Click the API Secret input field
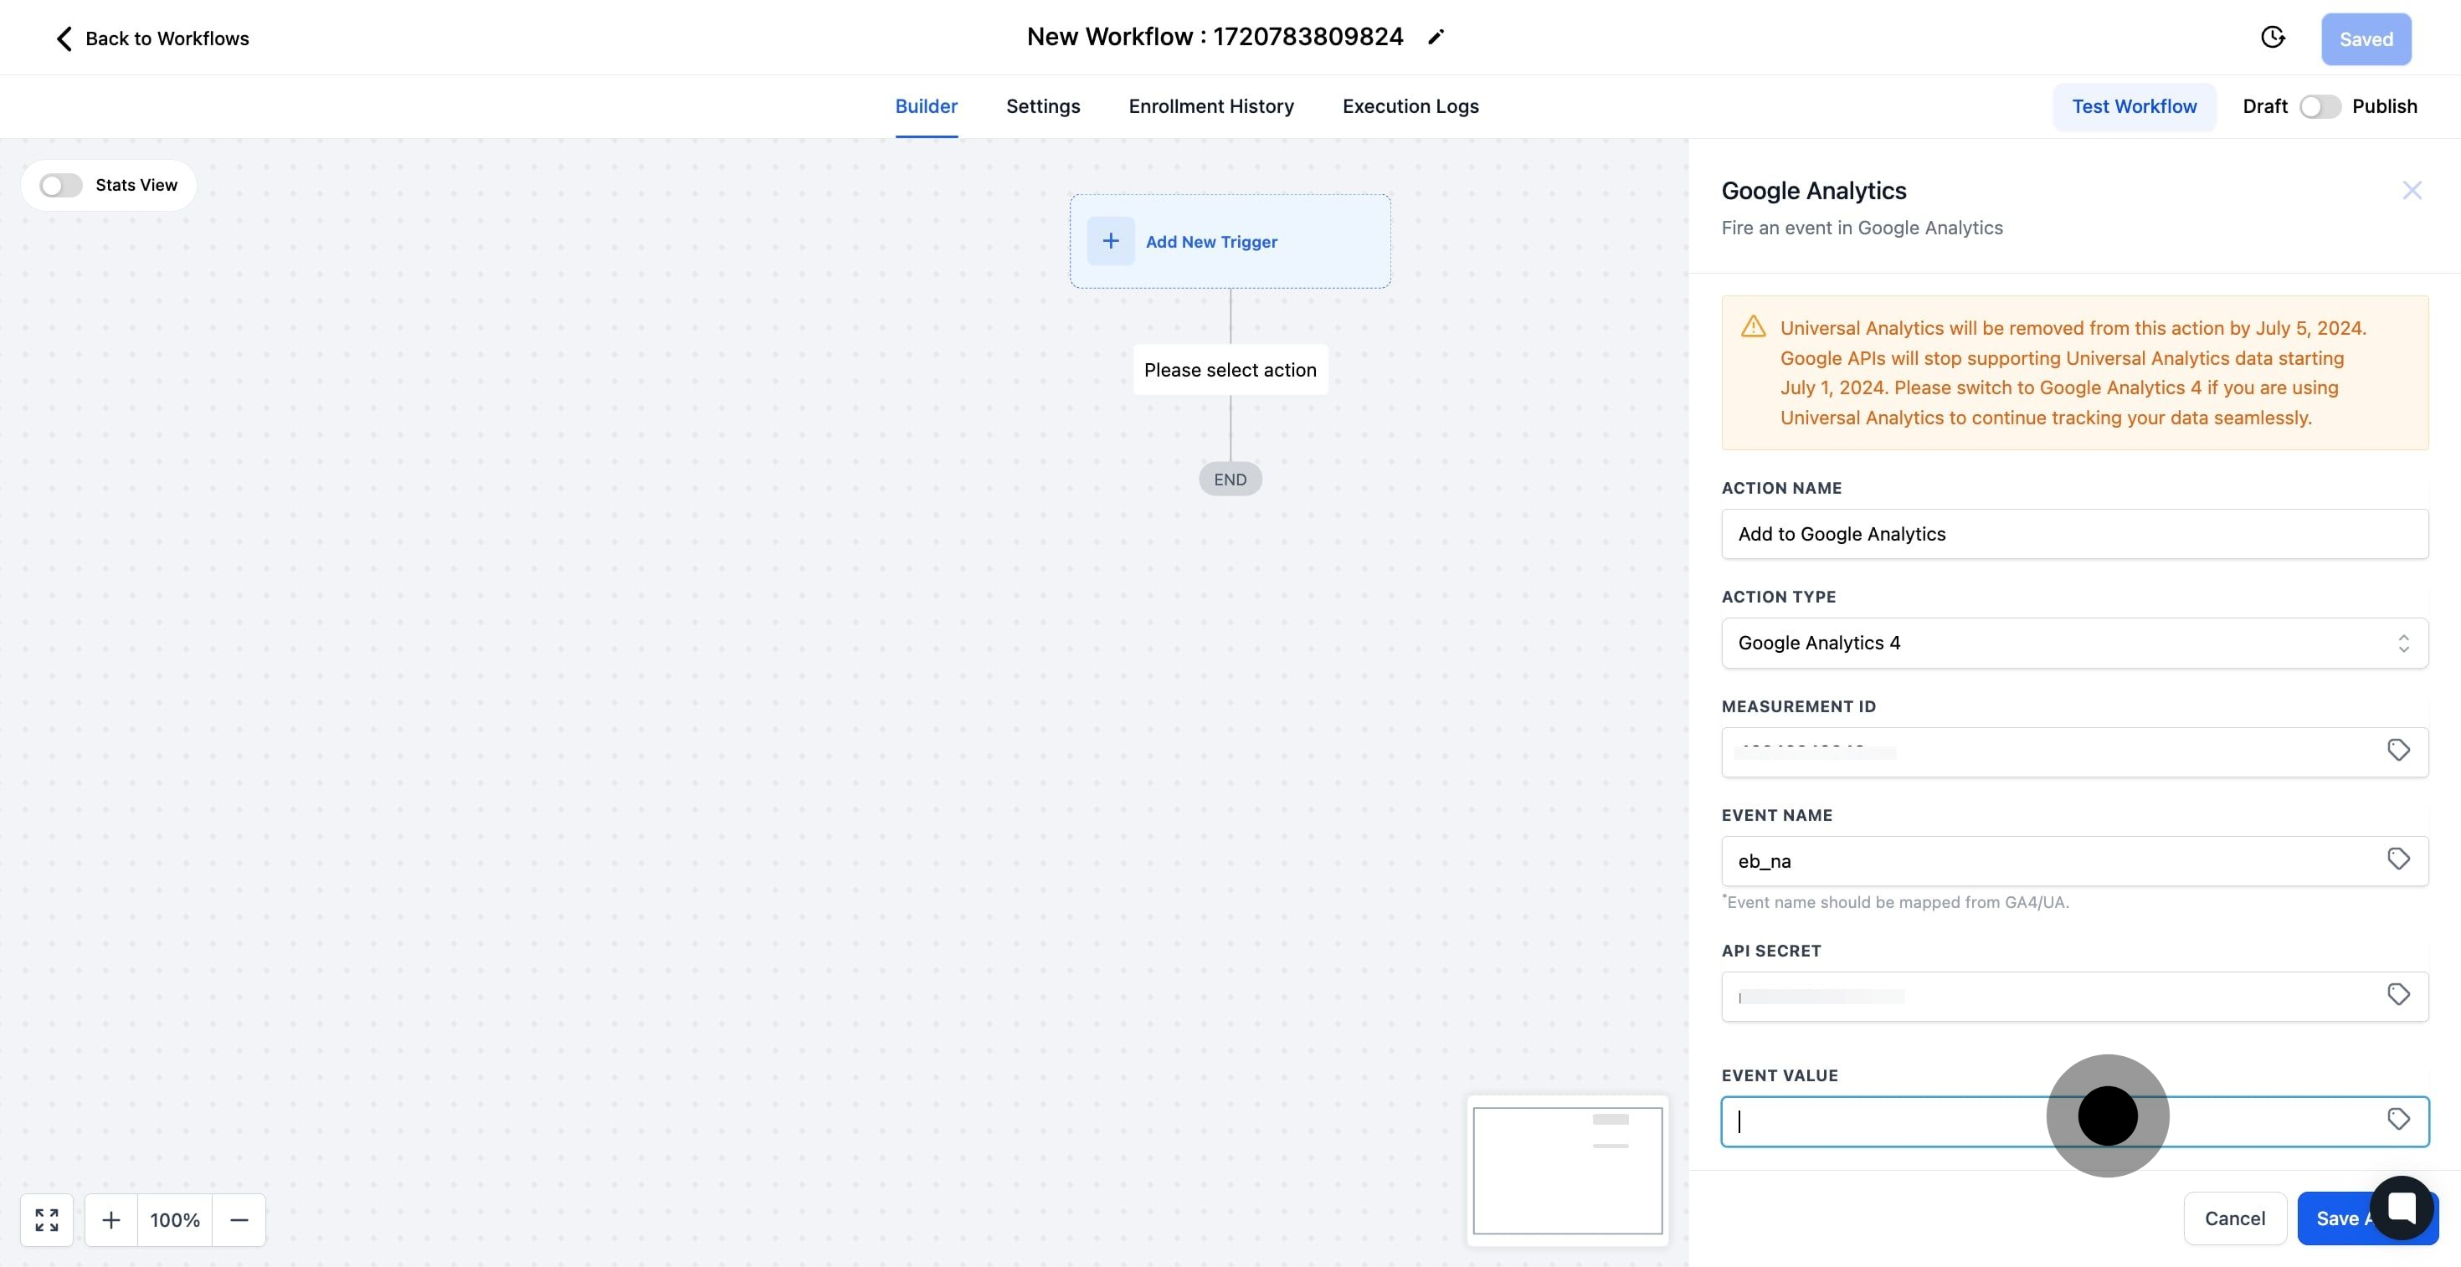The image size is (2461, 1267). click(x=2074, y=997)
